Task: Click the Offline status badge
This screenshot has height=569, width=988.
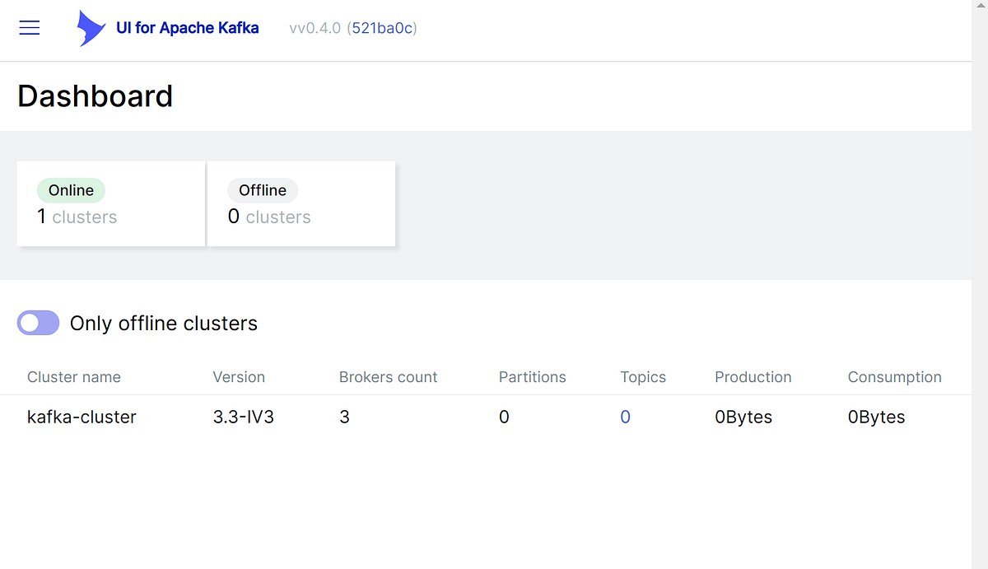Action: (263, 190)
